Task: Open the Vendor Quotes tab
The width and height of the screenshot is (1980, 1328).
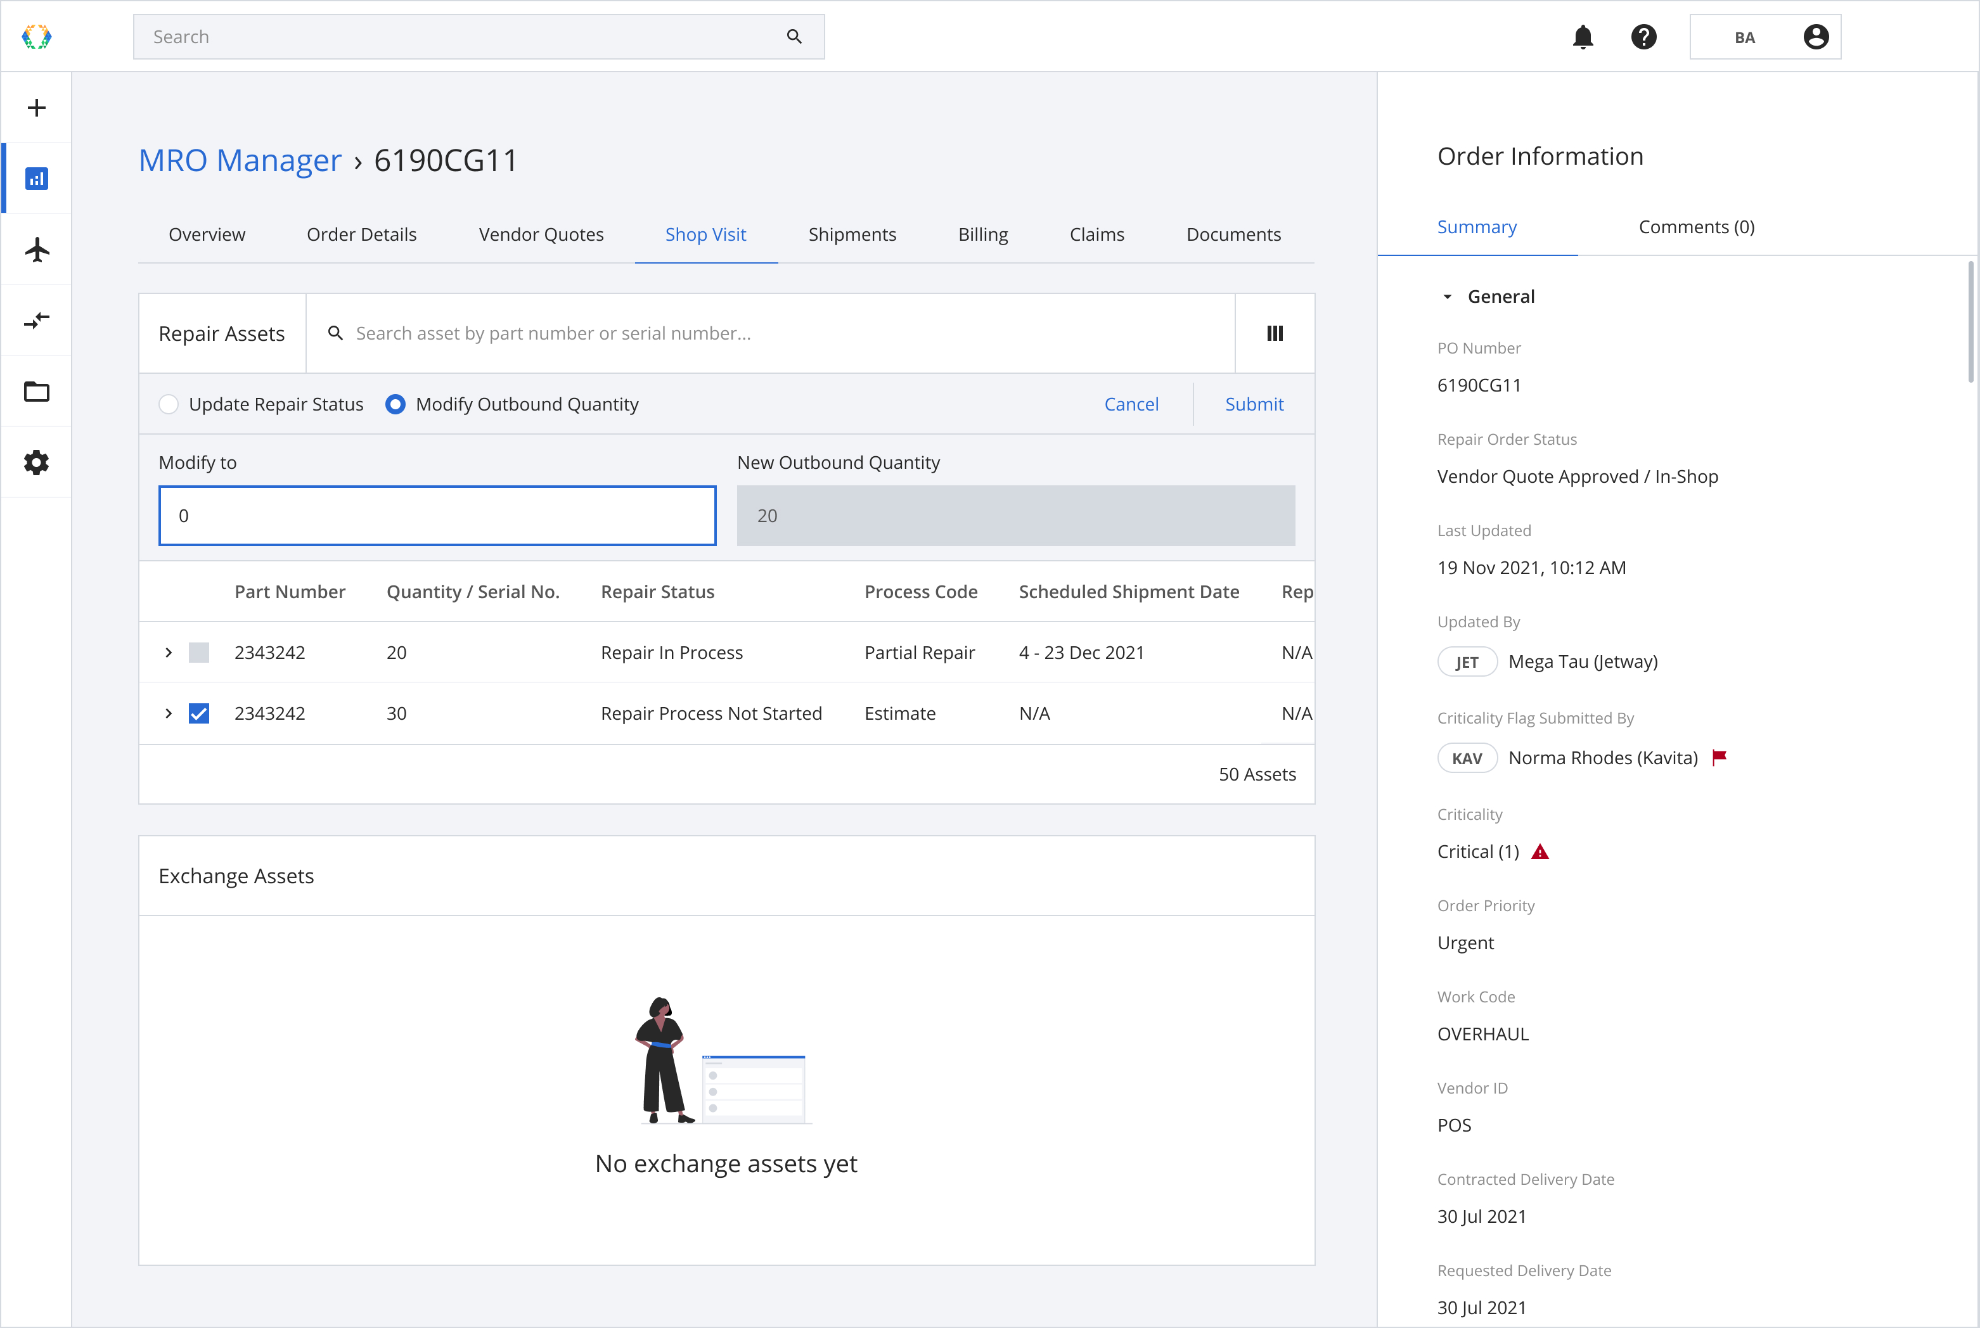Action: click(541, 234)
